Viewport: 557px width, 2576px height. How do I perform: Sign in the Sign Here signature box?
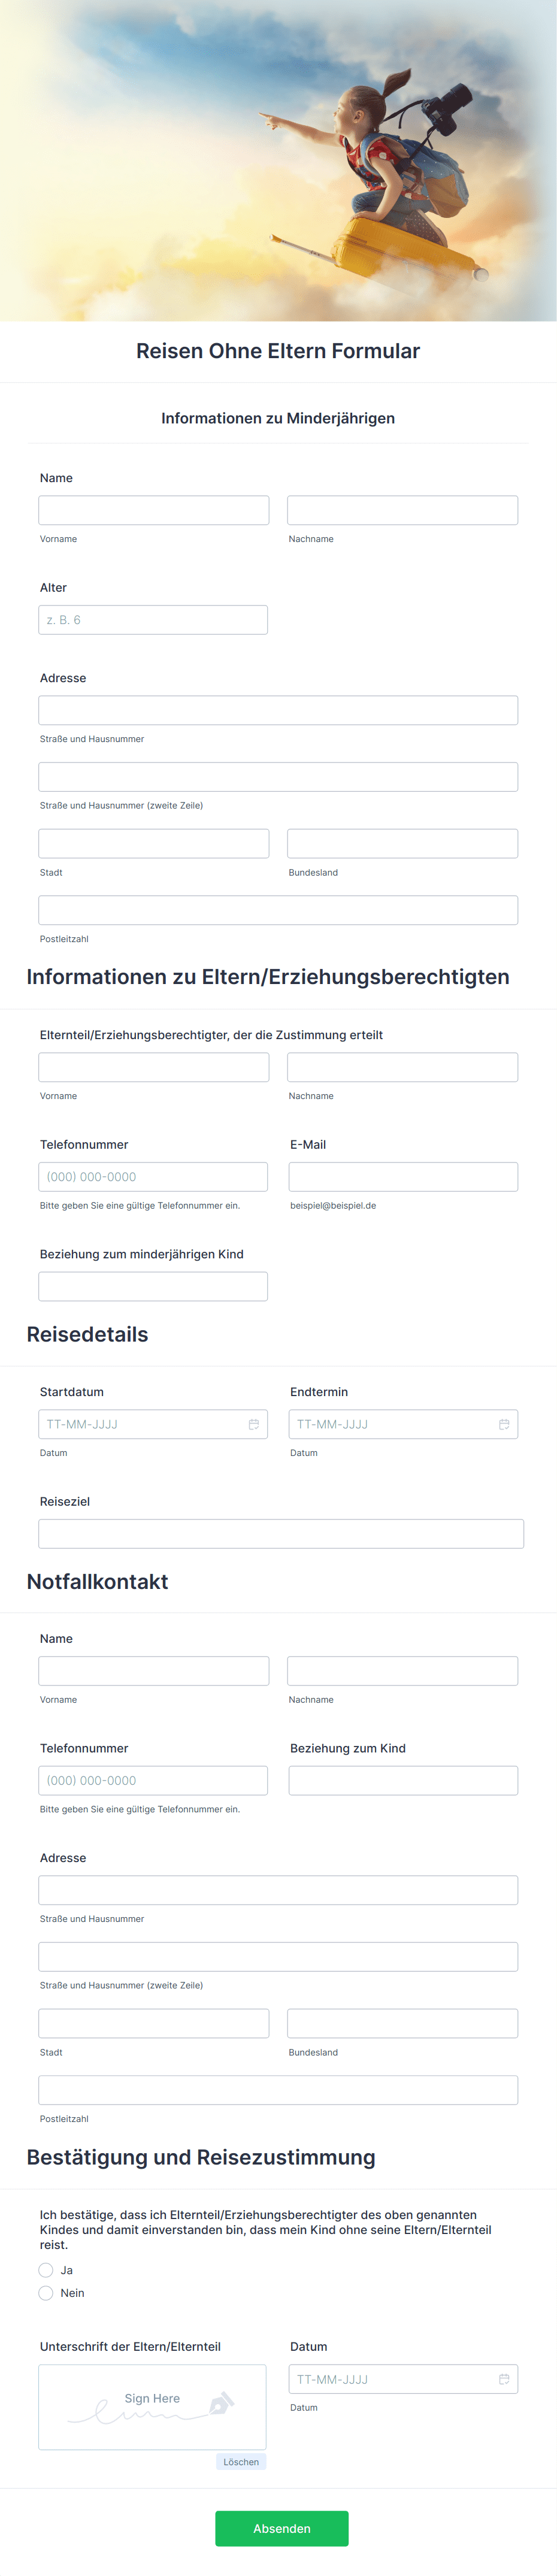tap(153, 2407)
